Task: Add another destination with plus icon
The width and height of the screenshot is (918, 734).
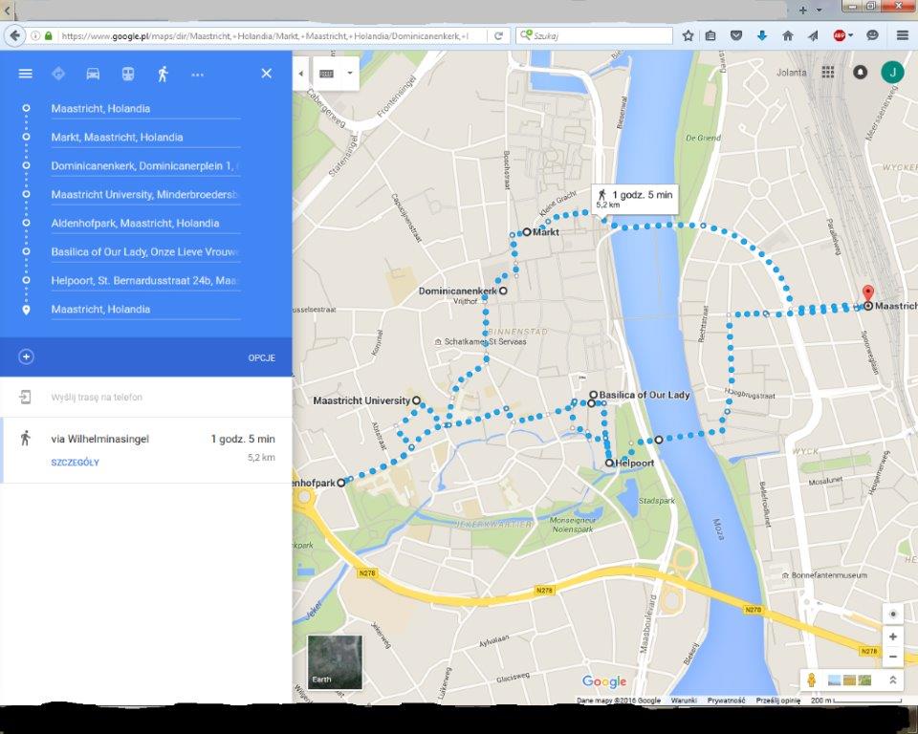Action: pos(26,357)
